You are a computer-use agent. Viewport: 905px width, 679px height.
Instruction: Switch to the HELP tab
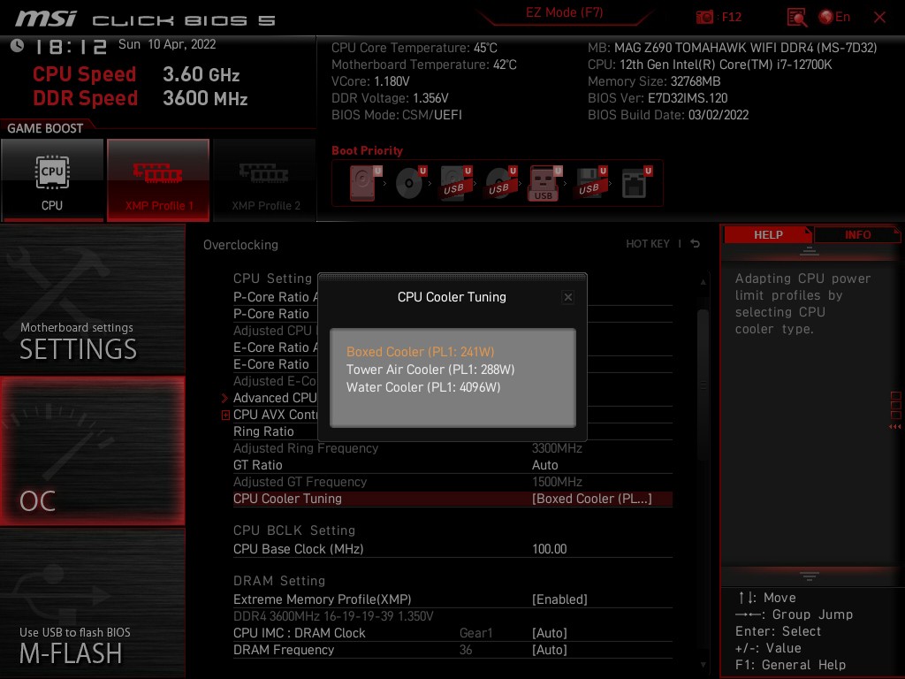pos(767,234)
